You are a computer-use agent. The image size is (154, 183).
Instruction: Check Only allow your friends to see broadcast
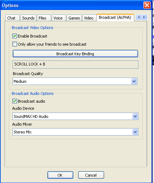15,44
